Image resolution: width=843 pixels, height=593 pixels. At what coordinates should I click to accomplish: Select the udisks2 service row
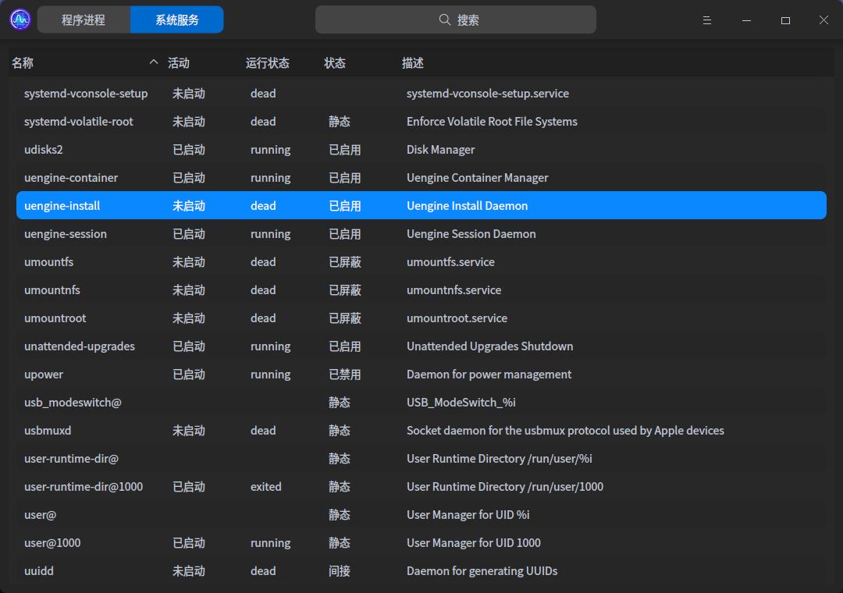(44, 150)
